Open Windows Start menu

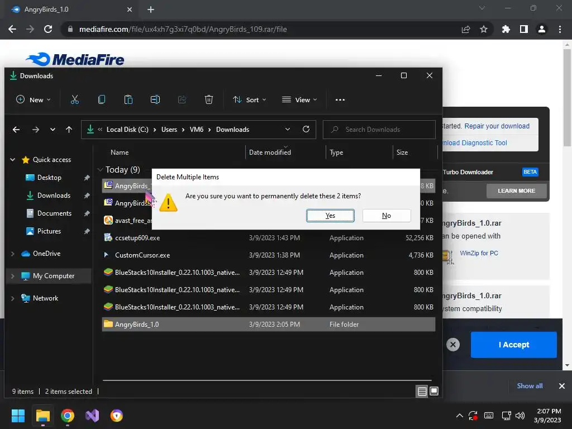(18, 416)
